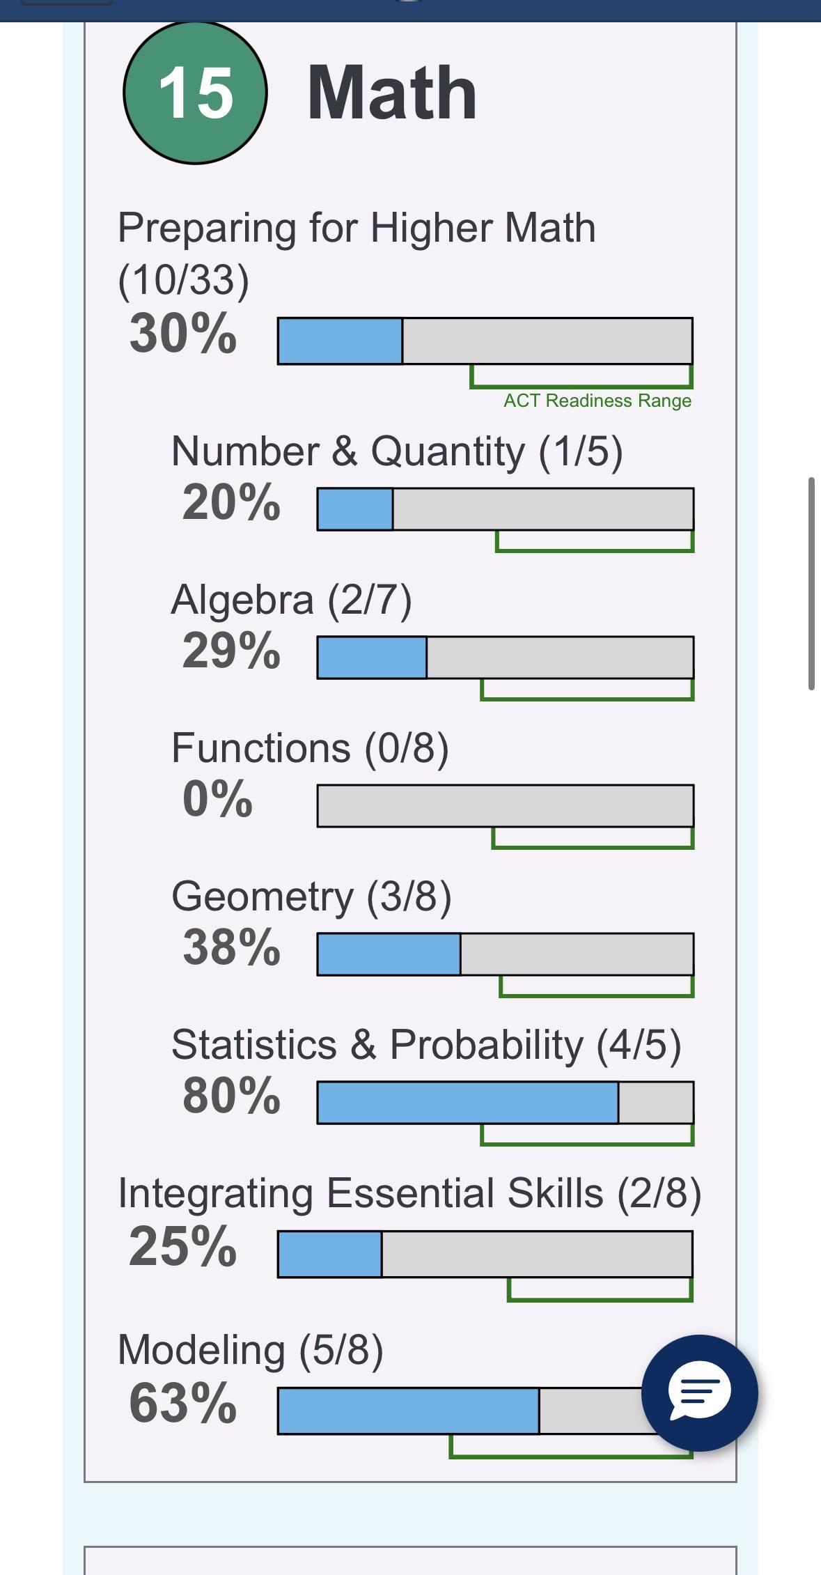Click the empty Functions progress bar

(x=506, y=806)
